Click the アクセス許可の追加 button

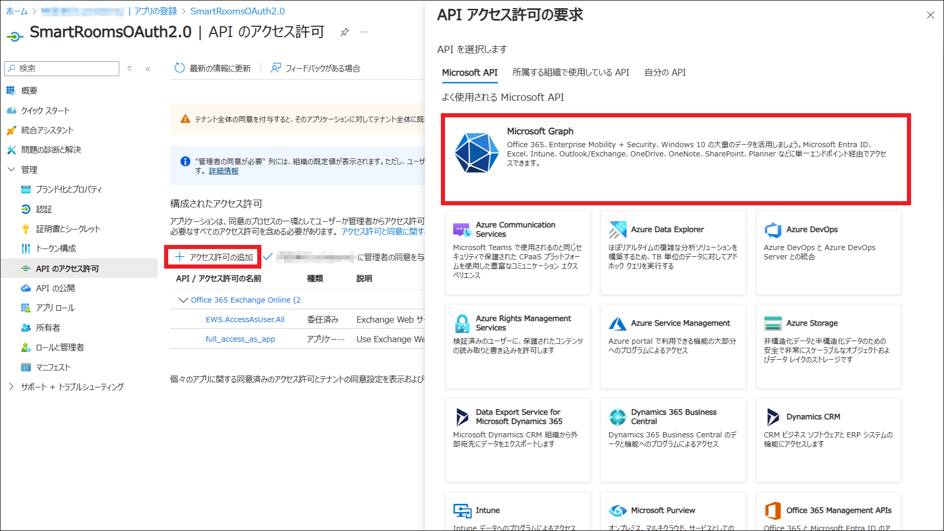(x=213, y=257)
